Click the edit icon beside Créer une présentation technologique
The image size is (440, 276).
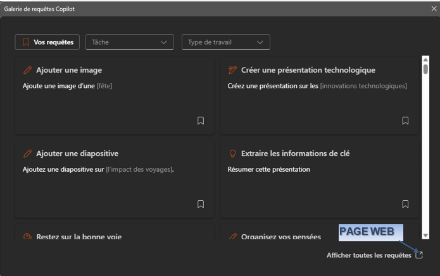tap(232, 70)
